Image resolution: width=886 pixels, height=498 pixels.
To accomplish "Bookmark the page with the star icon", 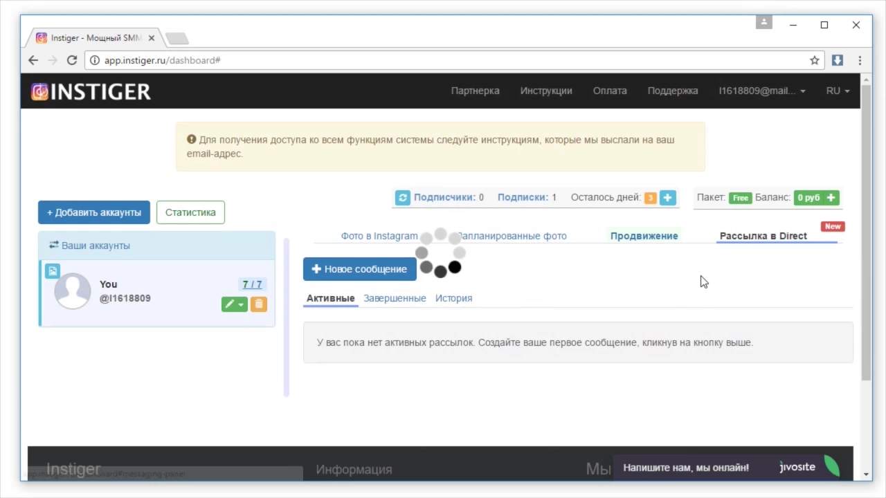I will pos(815,60).
